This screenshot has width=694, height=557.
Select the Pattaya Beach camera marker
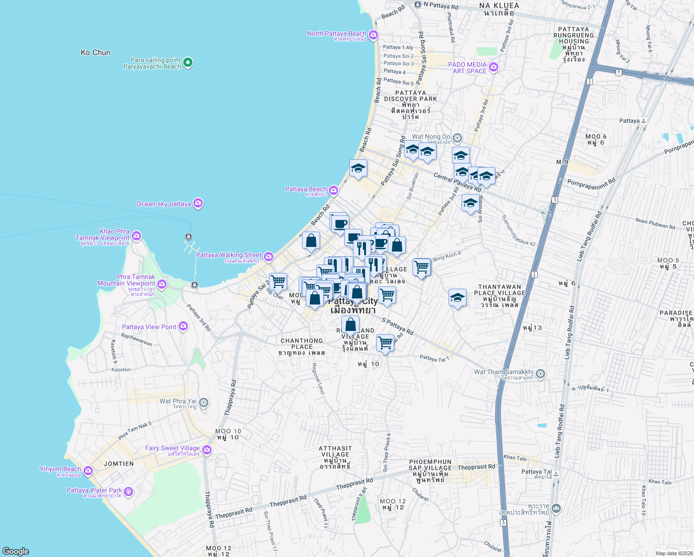(333, 190)
